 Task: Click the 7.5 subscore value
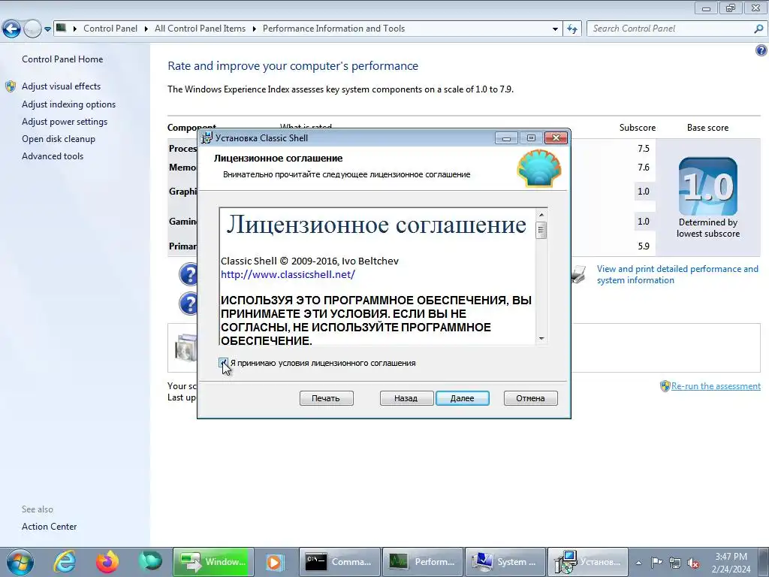(x=644, y=149)
